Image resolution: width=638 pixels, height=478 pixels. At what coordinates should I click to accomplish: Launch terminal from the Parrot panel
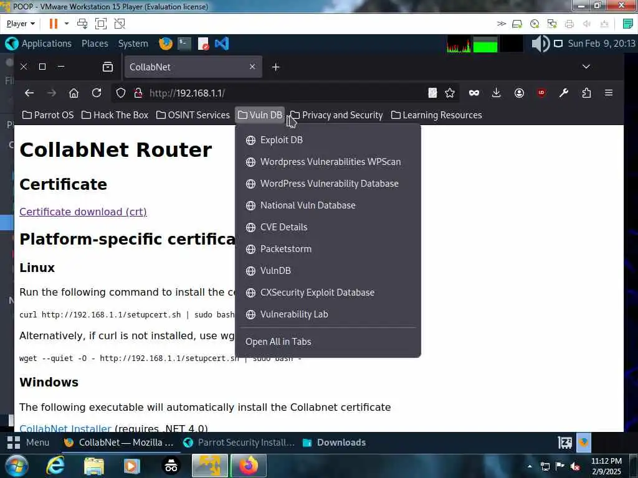(x=184, y=44)
